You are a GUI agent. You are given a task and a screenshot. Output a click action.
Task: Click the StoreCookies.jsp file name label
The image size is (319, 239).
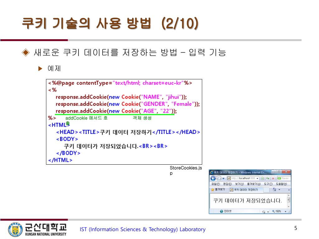click(186, 171)
